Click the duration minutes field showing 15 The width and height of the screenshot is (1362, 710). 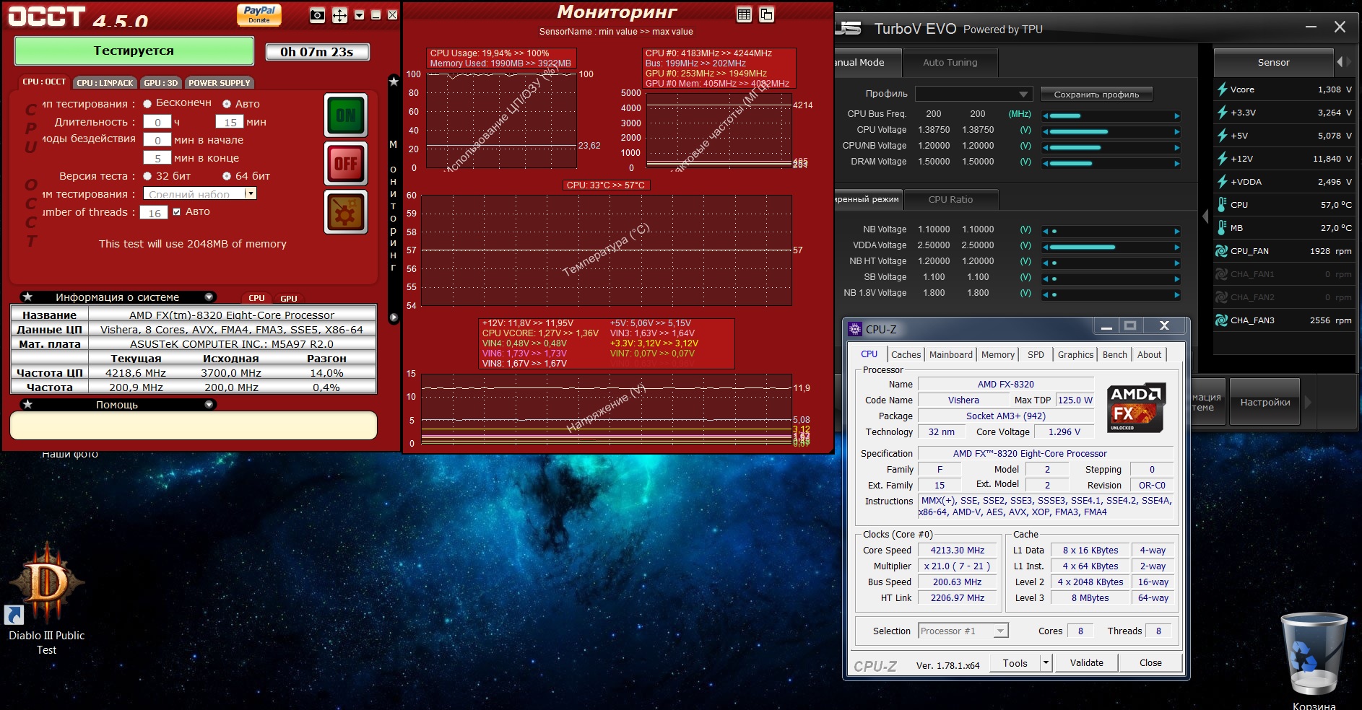[230, 122]
